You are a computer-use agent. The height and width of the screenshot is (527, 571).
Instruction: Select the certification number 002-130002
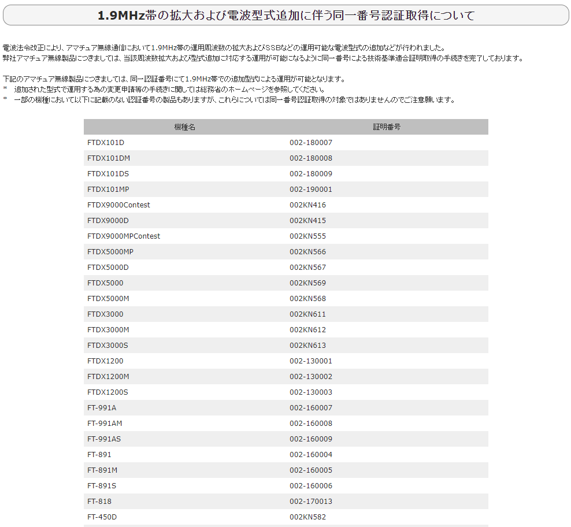(311, 377)
